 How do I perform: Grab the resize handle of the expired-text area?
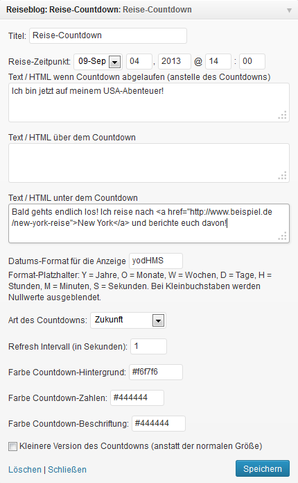(283, 115)
